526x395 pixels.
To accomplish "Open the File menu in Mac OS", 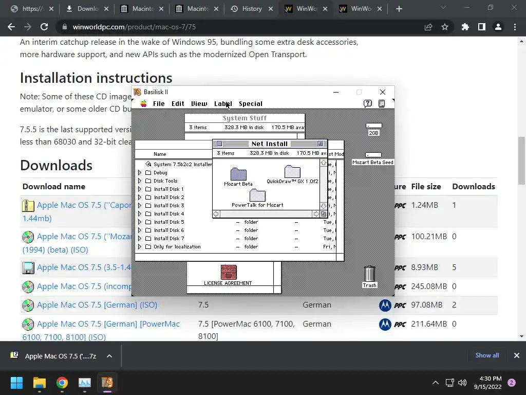I will click(x=159, y=104).
